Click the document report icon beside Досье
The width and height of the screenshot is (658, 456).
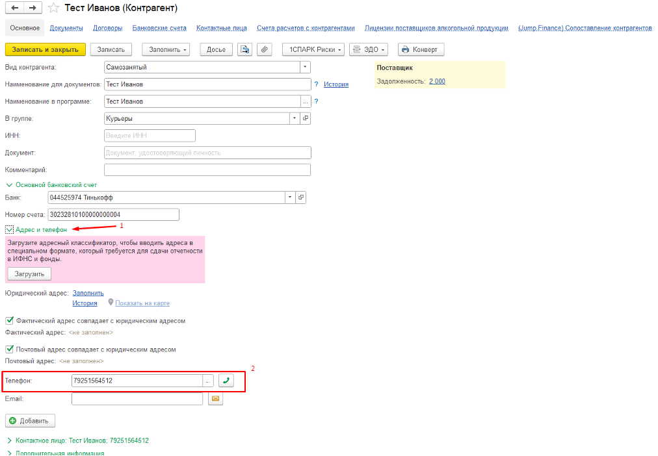[x=244, y=49]
